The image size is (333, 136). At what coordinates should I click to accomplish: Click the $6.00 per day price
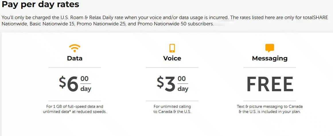75,84
